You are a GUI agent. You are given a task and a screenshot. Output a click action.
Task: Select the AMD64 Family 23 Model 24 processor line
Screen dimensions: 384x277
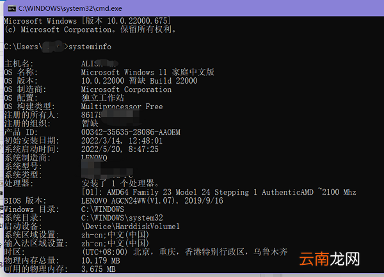click(x=219, y=192)
